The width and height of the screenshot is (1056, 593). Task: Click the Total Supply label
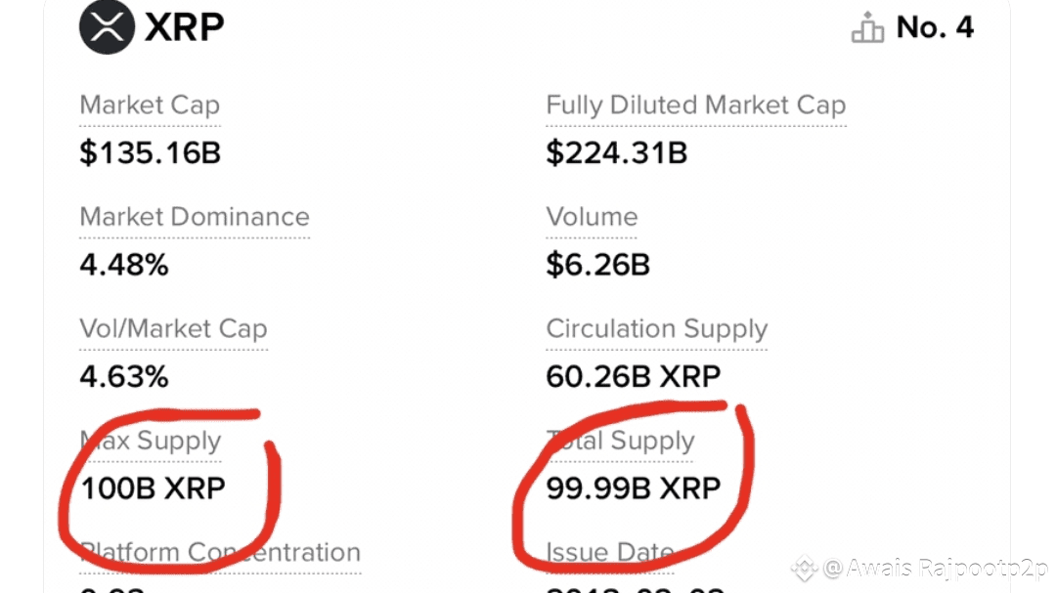coord(620,442)
